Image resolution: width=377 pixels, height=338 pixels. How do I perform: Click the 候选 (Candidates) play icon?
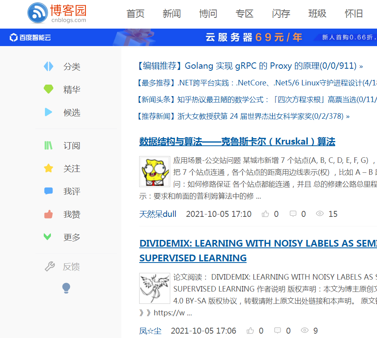point(49,112)
